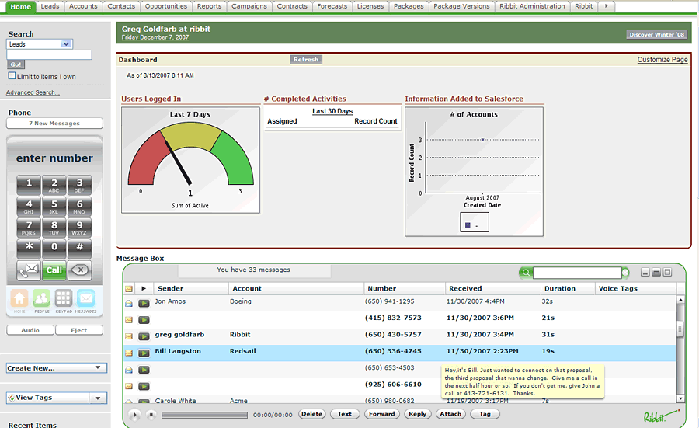Image resolution: width=699 pixels, height=428 pixels.
Task: Click the message list scroll down arrow
Action: [x=680, y=398]
